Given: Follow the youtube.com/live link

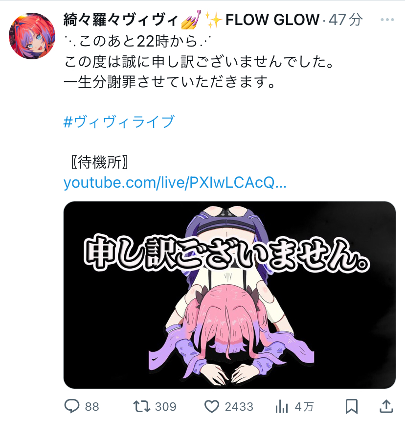Looking at the screenshot, I should 175,183.
